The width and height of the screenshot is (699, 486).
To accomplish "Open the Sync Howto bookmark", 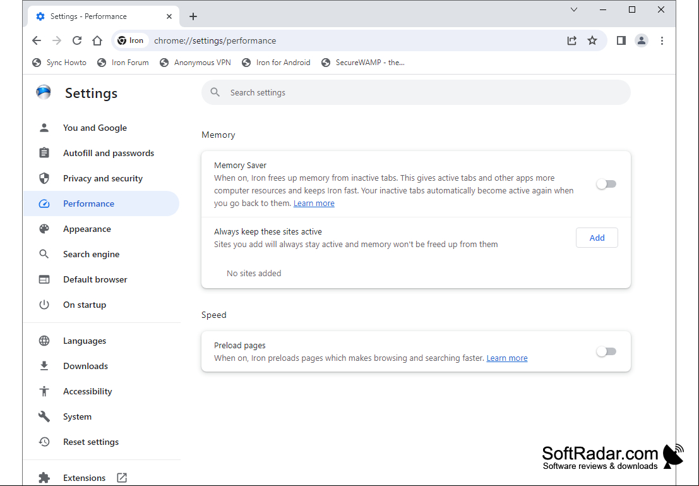I will coord(59,63).
